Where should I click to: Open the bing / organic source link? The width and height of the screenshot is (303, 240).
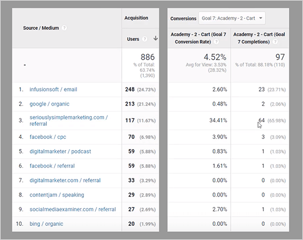click(x=46, y=224)
